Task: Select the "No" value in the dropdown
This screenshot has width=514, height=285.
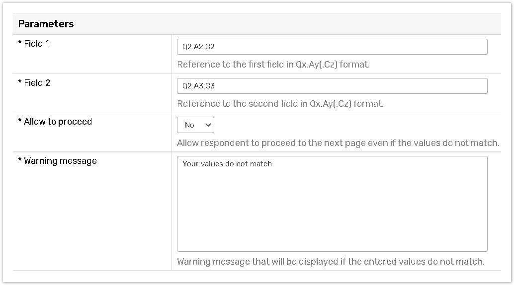Action: (189, 125)
